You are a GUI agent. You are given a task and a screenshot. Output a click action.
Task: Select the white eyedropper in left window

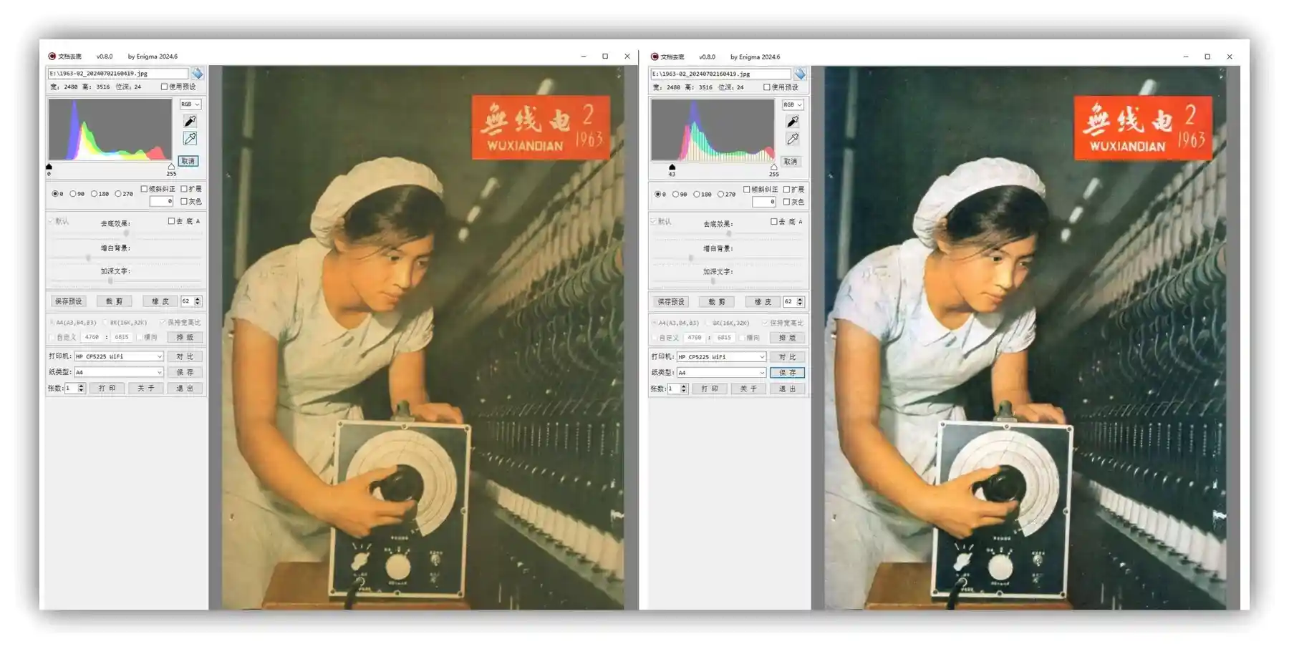point(190,139)
